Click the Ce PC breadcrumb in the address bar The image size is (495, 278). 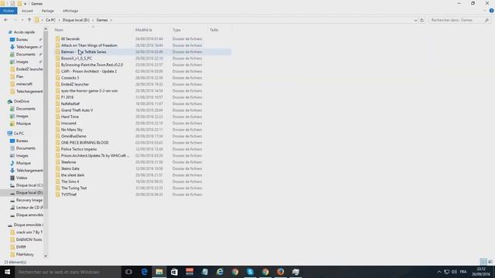pos(50,20)
